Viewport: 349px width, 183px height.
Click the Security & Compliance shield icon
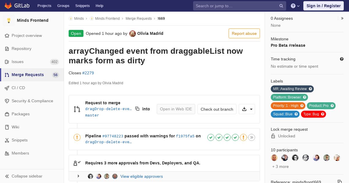click(7, 101)
